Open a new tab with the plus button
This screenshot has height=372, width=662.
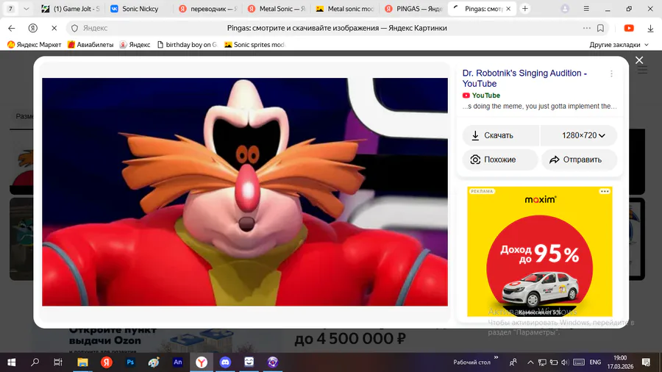point(524,8)
